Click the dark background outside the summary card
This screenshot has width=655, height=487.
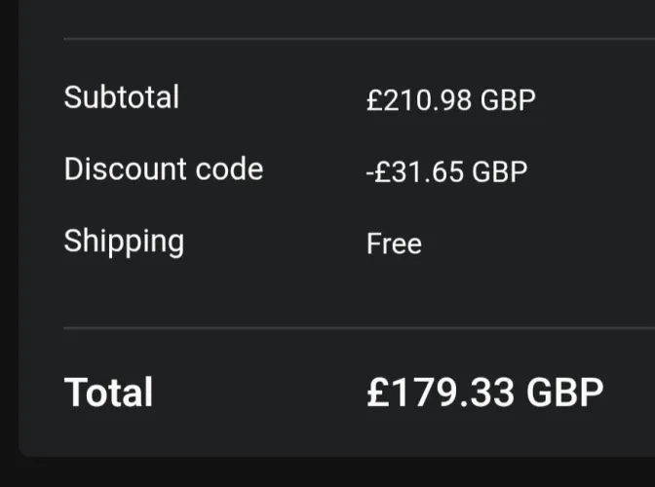8,243
